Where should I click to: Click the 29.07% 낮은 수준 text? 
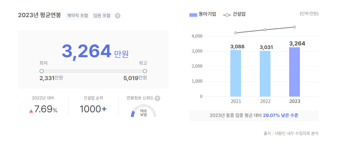tap(281, 116)
